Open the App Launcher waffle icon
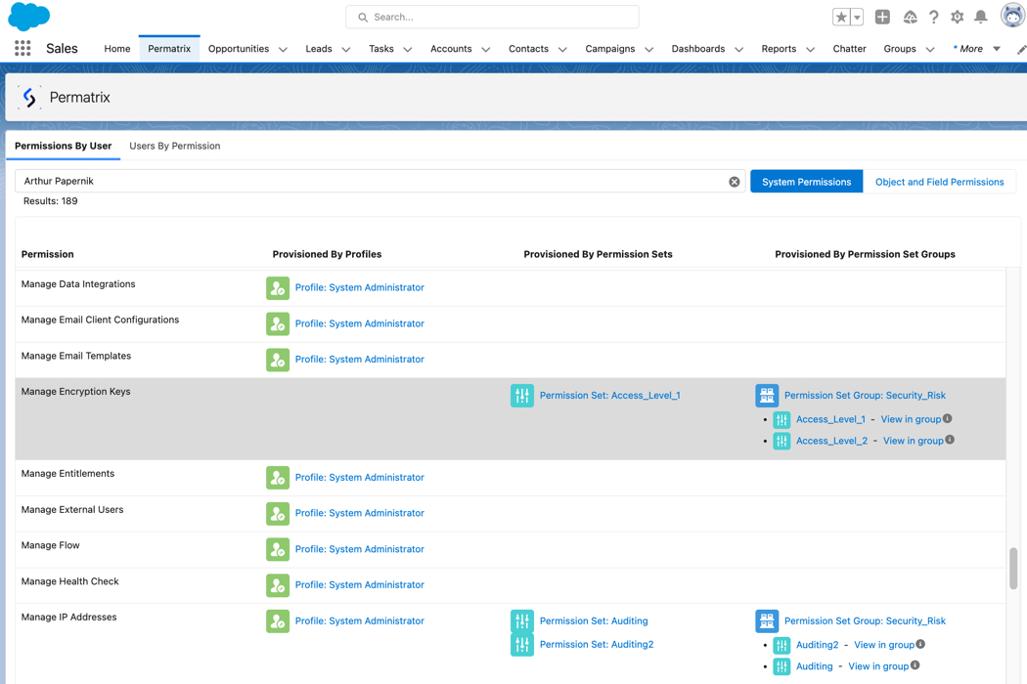Viewport: 1027px width, 684px height. [22, 48]
